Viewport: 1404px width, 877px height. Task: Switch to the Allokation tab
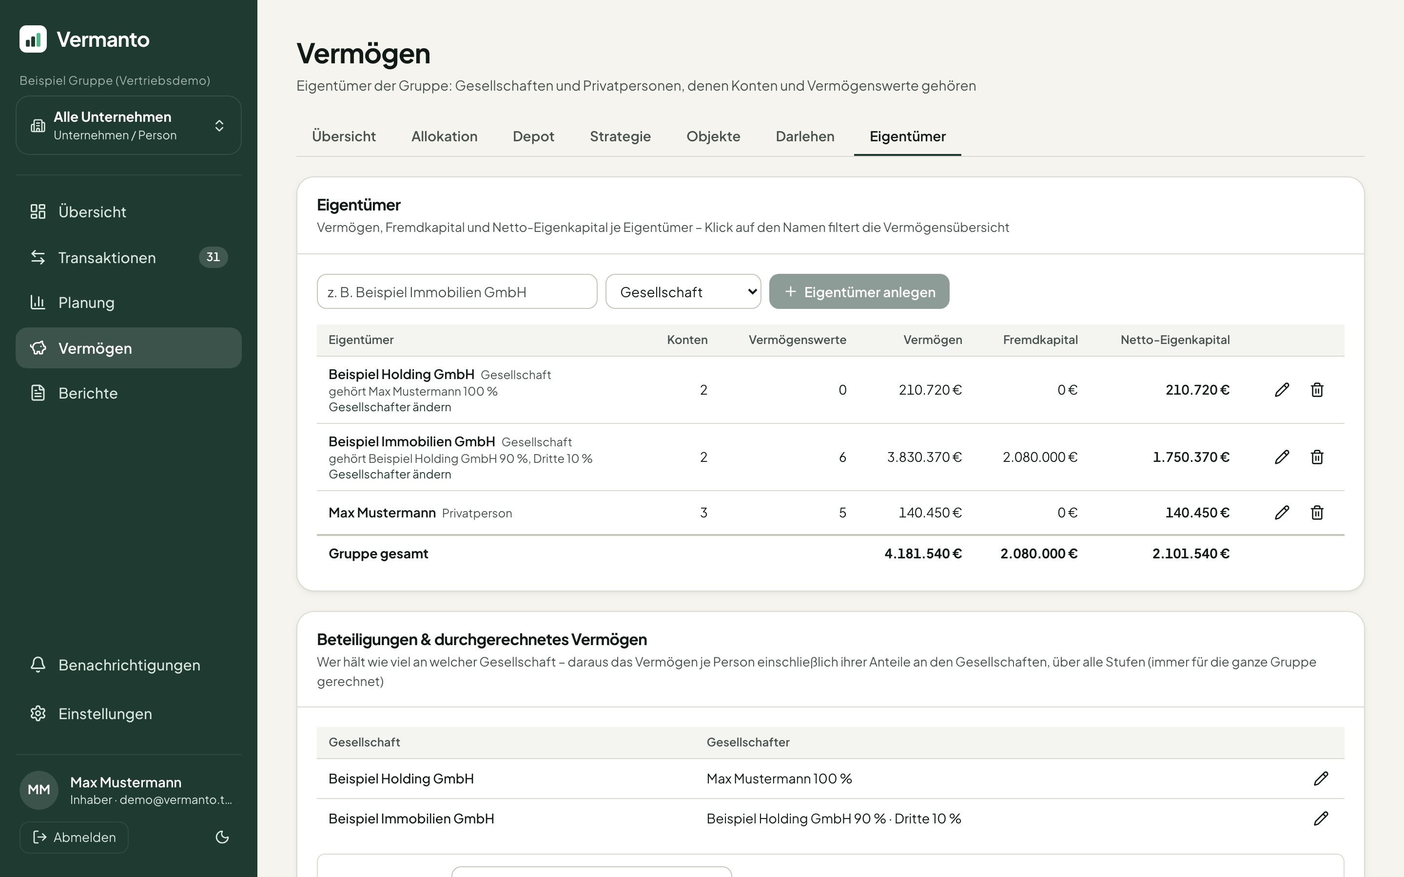(x=444, y=136)
